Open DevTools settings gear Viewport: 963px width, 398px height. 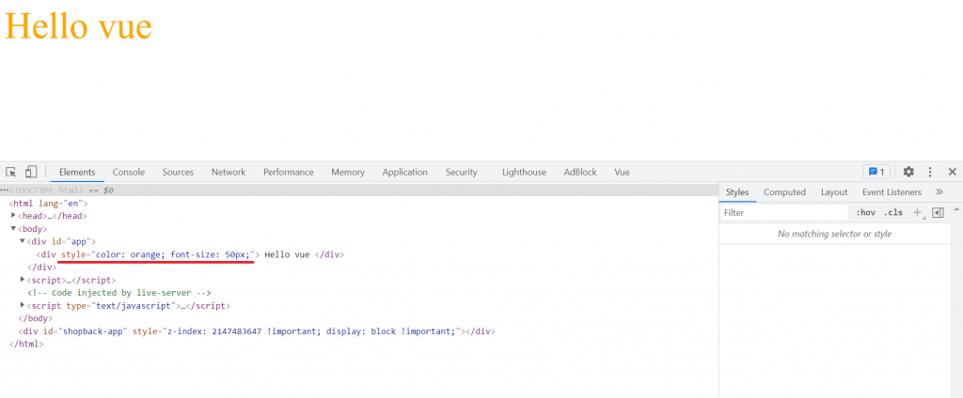coord(908,172)
